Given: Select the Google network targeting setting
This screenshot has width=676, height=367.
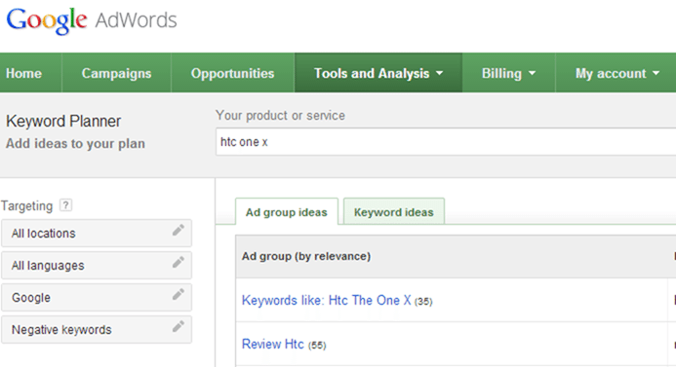Looking at the screenshot, I should coord(97,297).
